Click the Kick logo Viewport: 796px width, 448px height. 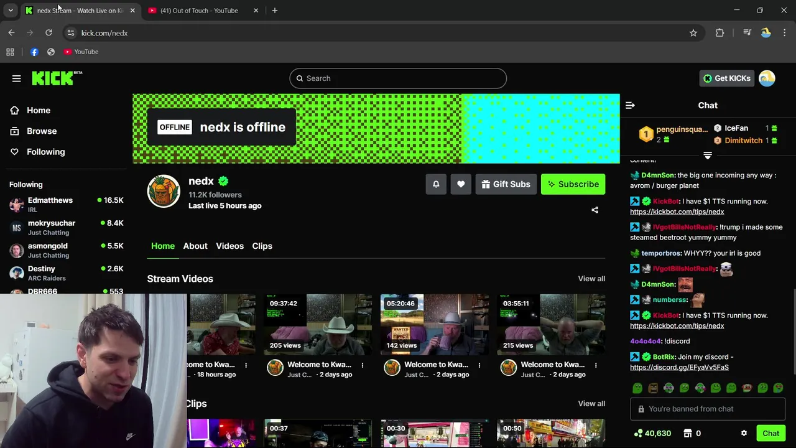pyautogui.click(x=57, y=78)
